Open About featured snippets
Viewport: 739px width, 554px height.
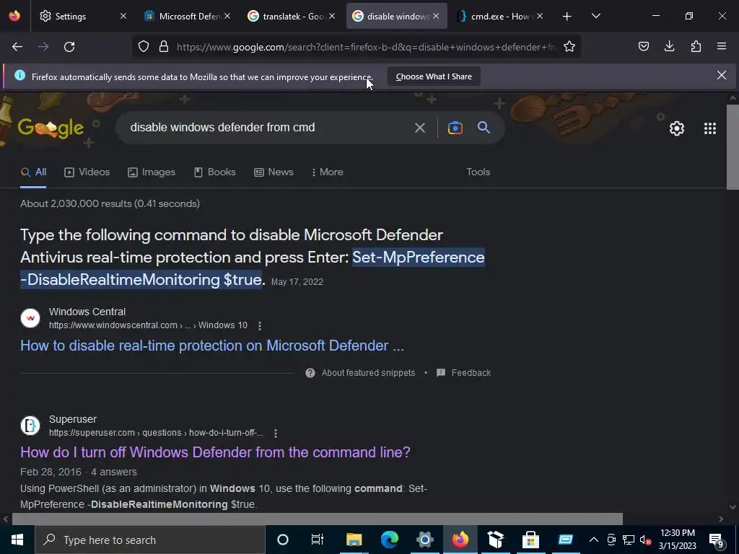[361, 373]
